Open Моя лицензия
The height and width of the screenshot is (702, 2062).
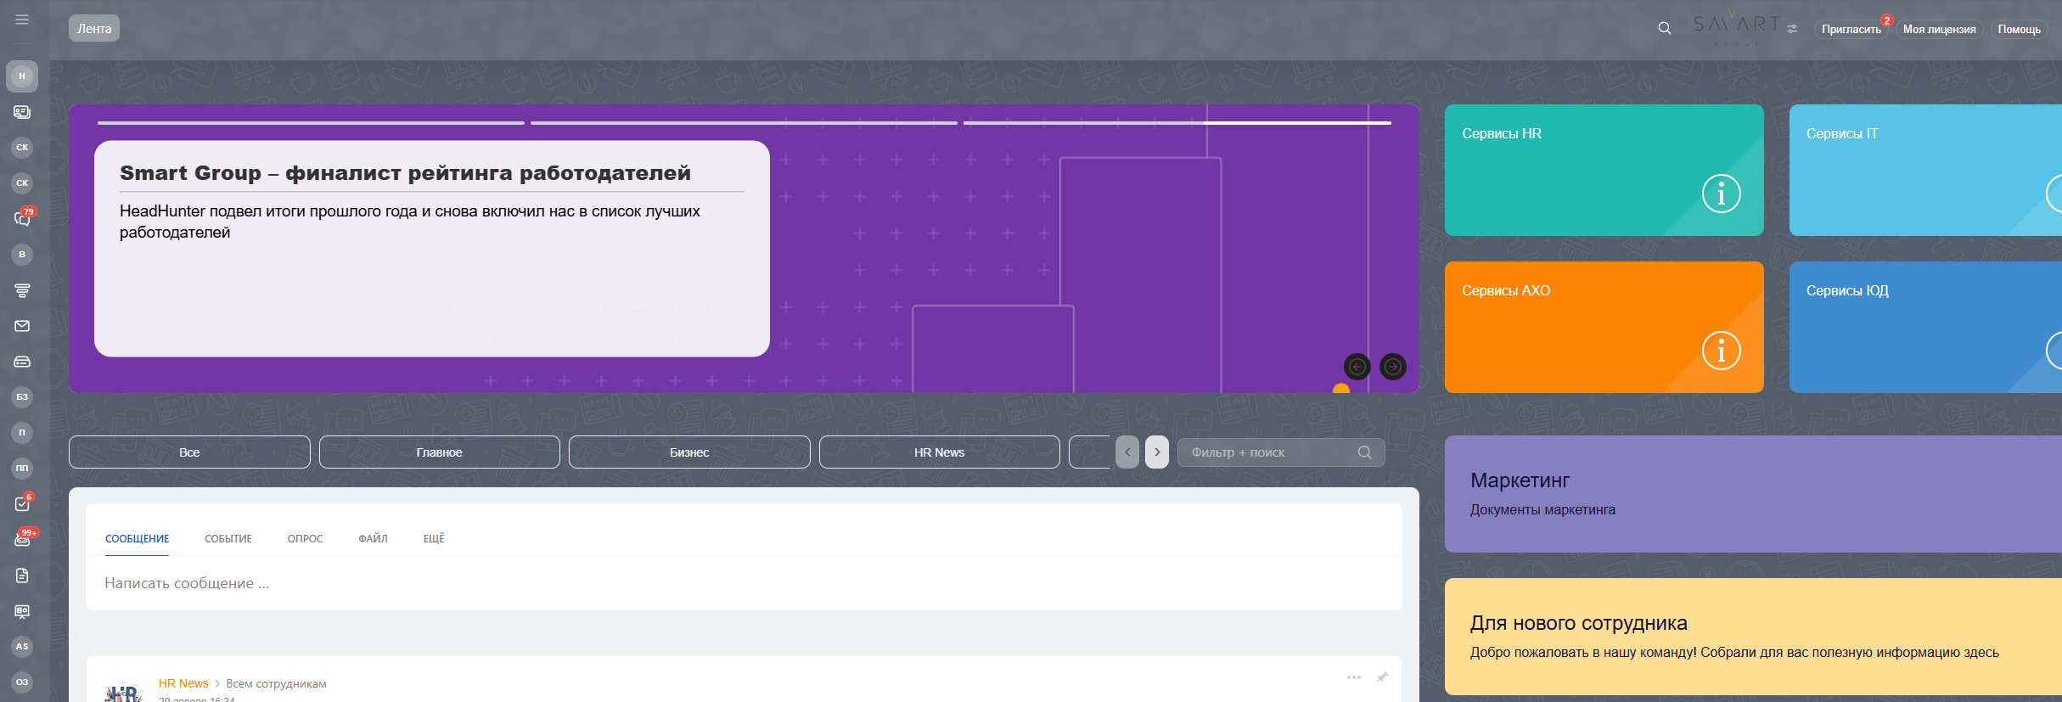point(1940,30)
